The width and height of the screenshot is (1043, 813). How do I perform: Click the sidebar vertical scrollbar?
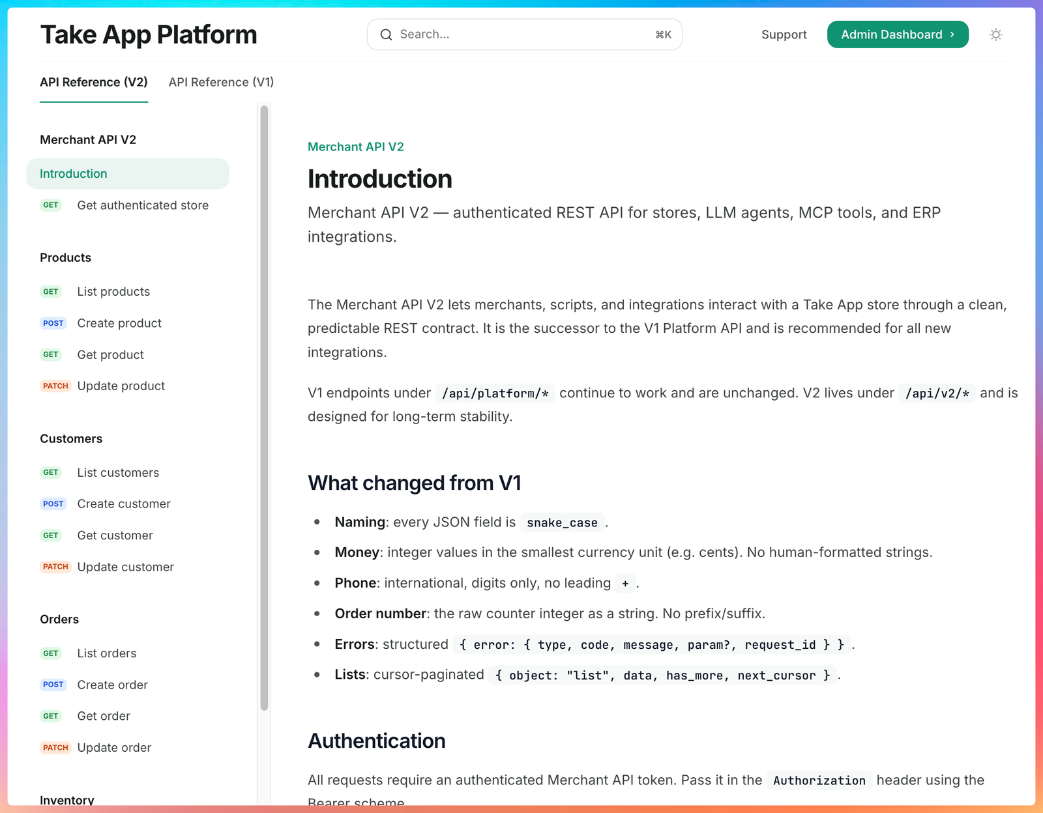point(264,408)
